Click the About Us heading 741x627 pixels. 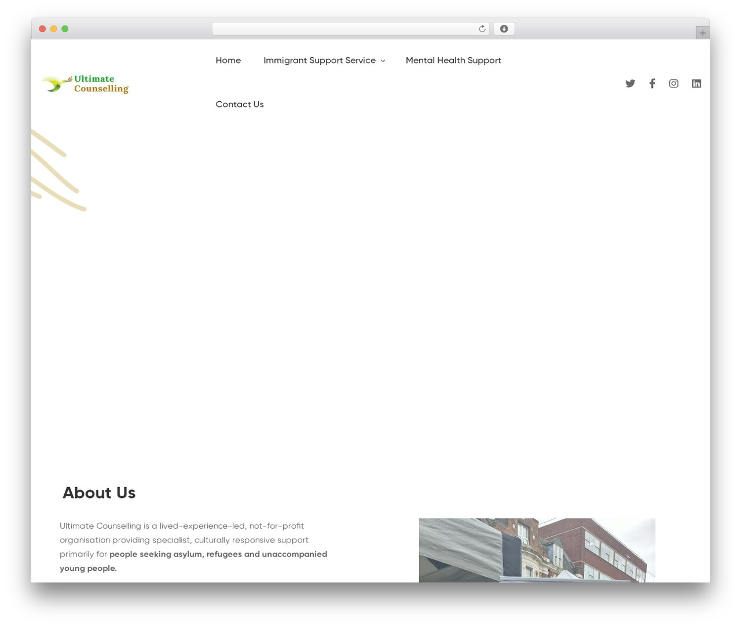click(x=99, y=493)
